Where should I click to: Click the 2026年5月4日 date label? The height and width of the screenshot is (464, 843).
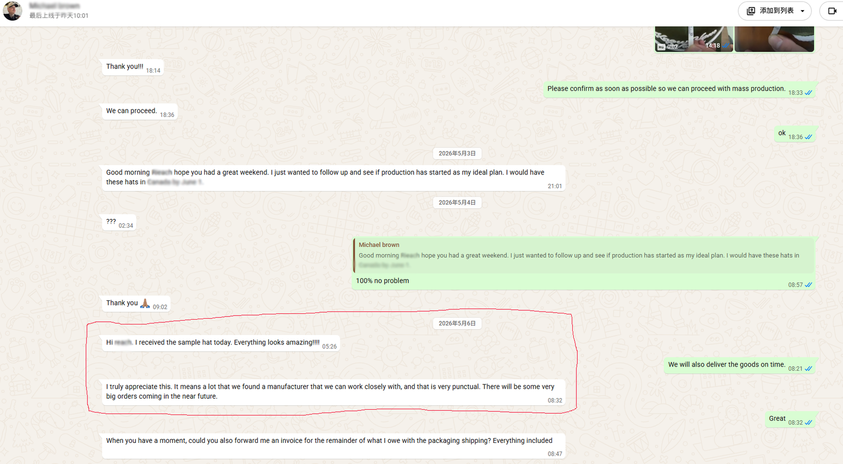tap(457, 202)
